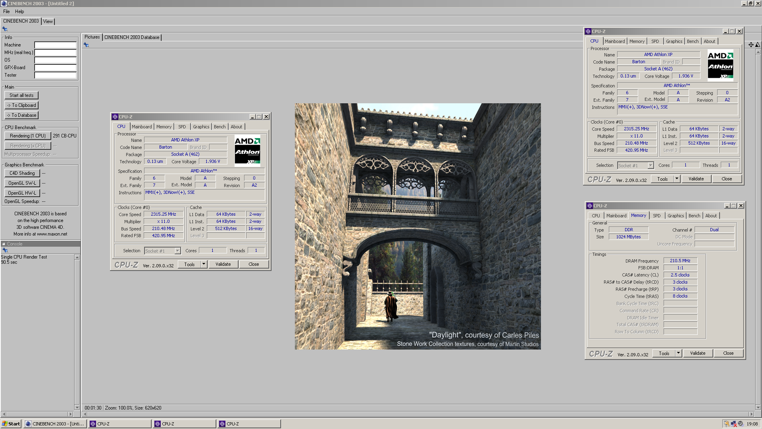Open Tools dropdown arrow in Memory CPU-Z window
The image size is (762, 429).
click(679, 353)
